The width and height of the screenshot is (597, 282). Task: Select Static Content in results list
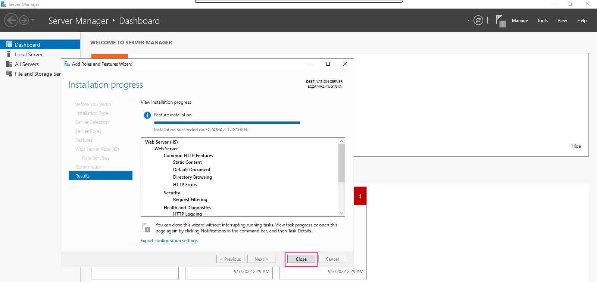click(187, 162)
